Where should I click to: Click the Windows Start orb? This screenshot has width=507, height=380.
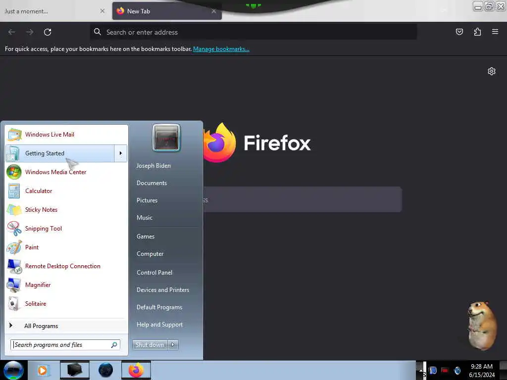(13, 370)
